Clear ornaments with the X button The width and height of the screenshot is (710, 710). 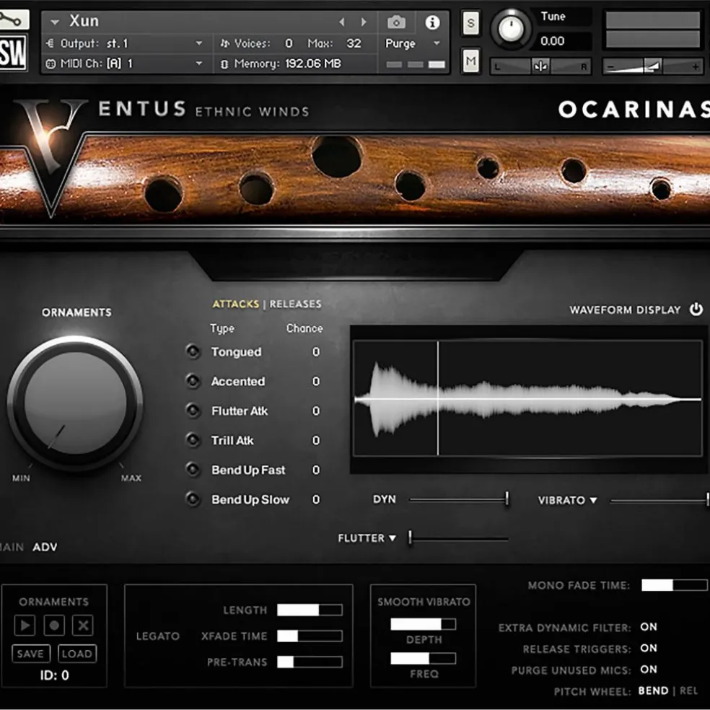click(x=83, y=626)
